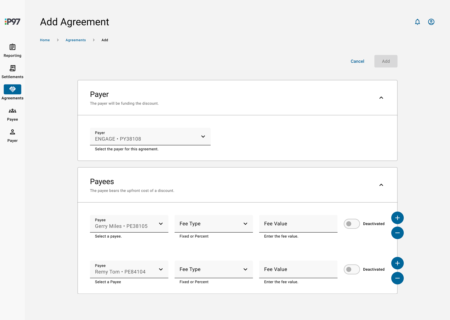This screenshot has height=320, width=450.
Task: Open Fee Type dropdown for Gerry Miles
Action: click(214, 224)
